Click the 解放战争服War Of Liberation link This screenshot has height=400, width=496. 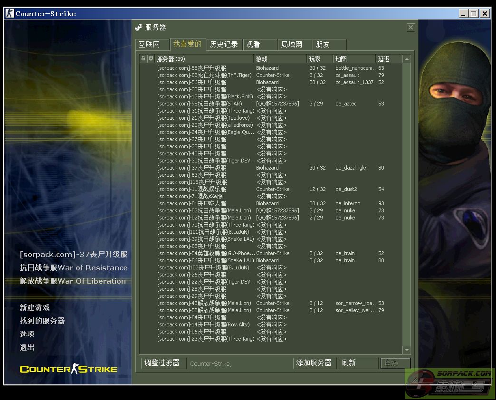click(73, 281)
